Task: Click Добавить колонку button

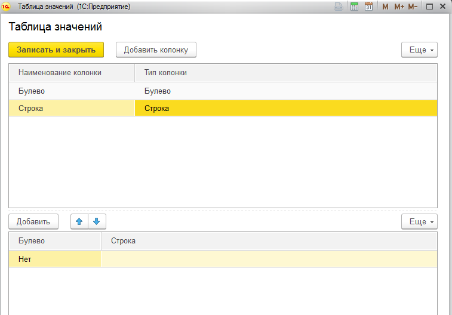Action: 156,50
